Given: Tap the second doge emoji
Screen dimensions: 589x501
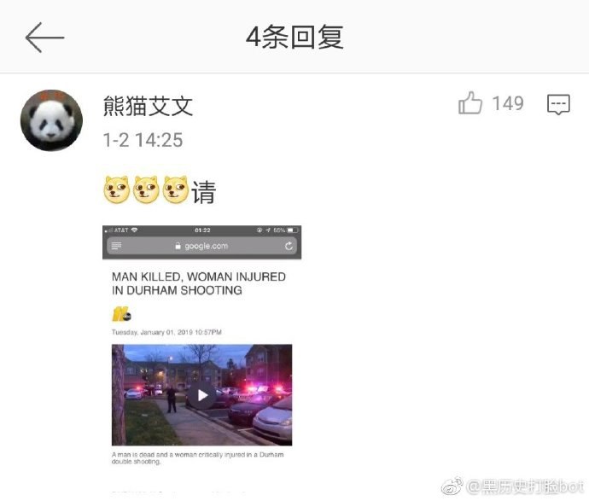Looking at the screenshot, I should pos(146,189).
